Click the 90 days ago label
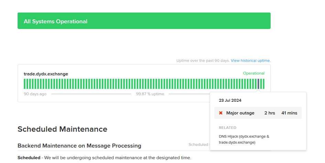The width and height of the screenshot is (325, 163). tap(35, 94)
